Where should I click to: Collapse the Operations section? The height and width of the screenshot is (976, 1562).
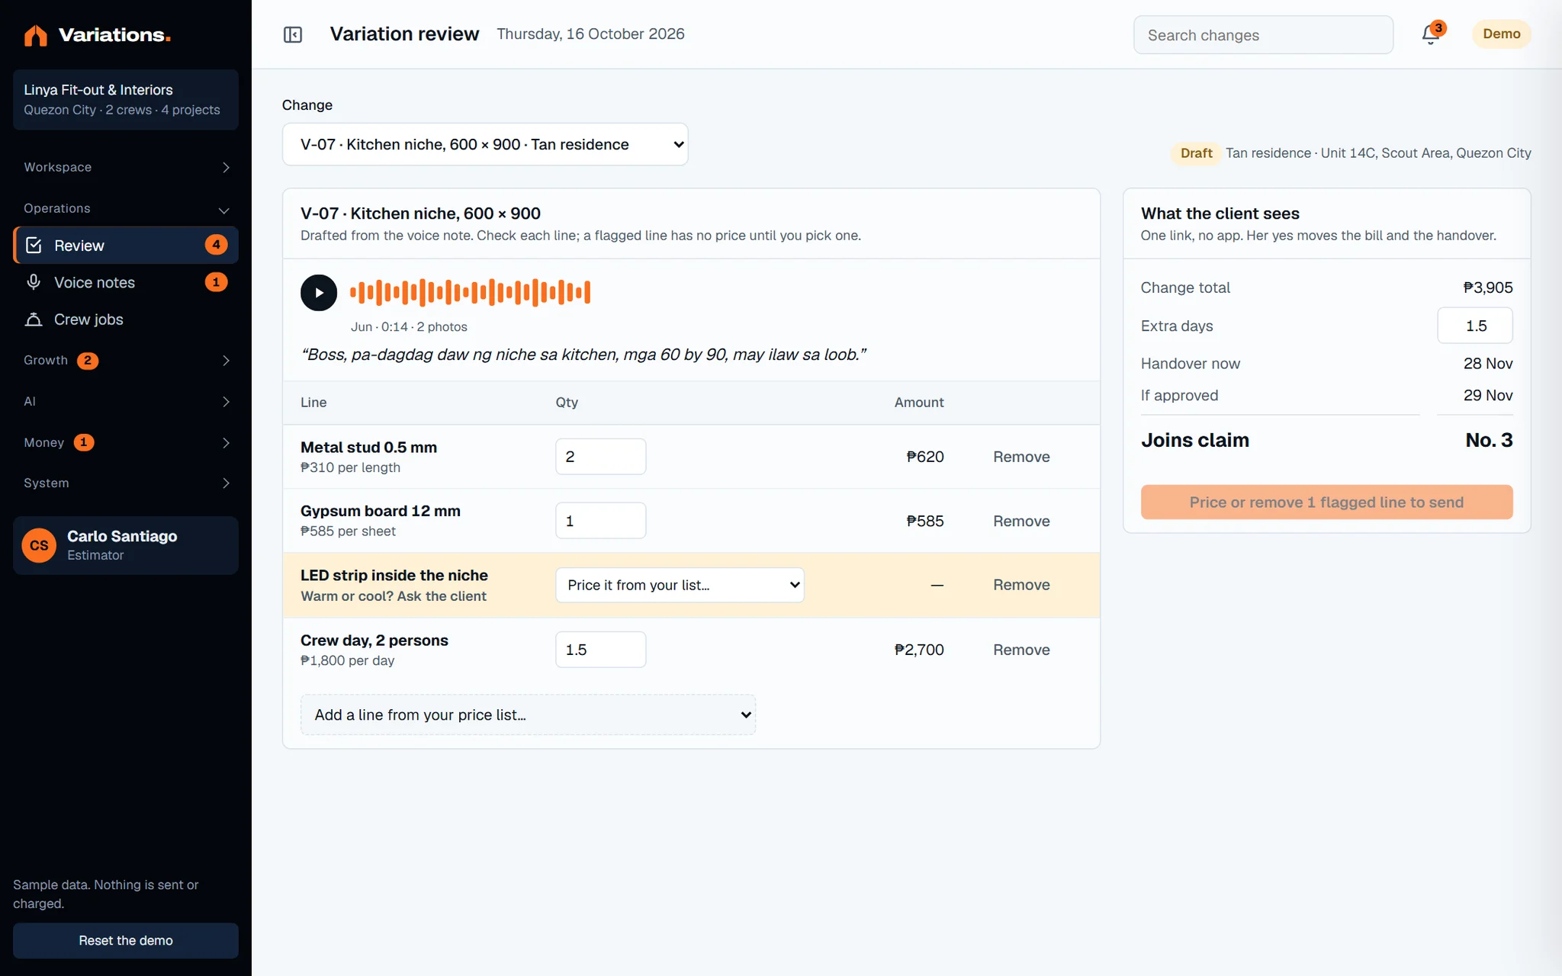(x=126, y=209)
